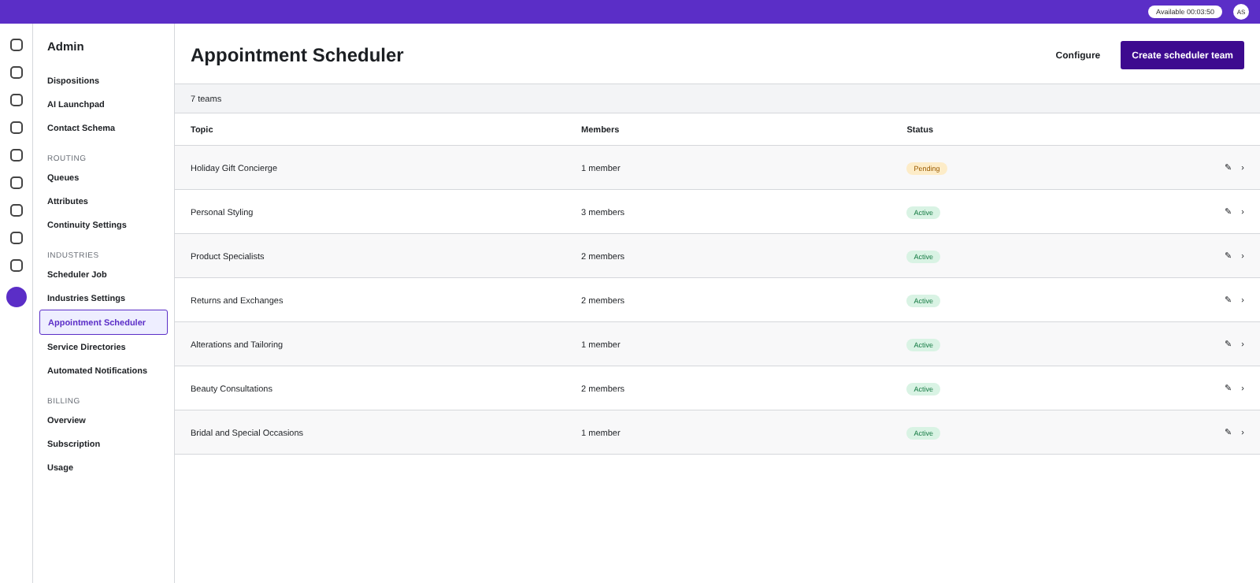
Task: Click the 3 members cell
Action: click(x=602, y=212)
